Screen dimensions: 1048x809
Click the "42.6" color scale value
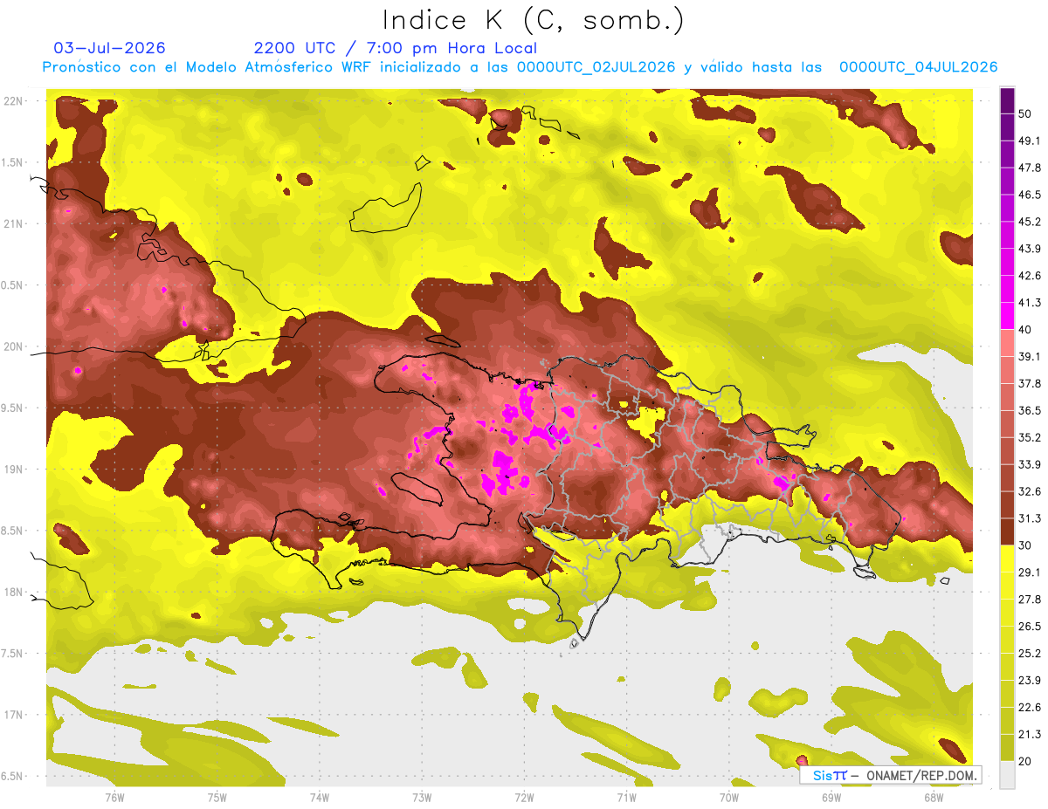point(1029,276)
